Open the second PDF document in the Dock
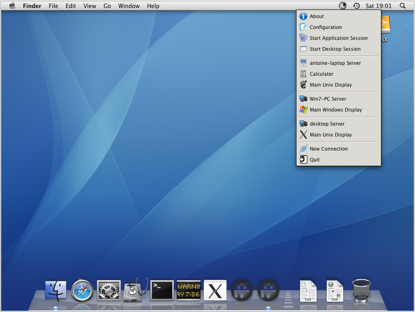Image resolution: width=415 pixels, height=312 pixels. pyautogui.click(x=335, y=291)
